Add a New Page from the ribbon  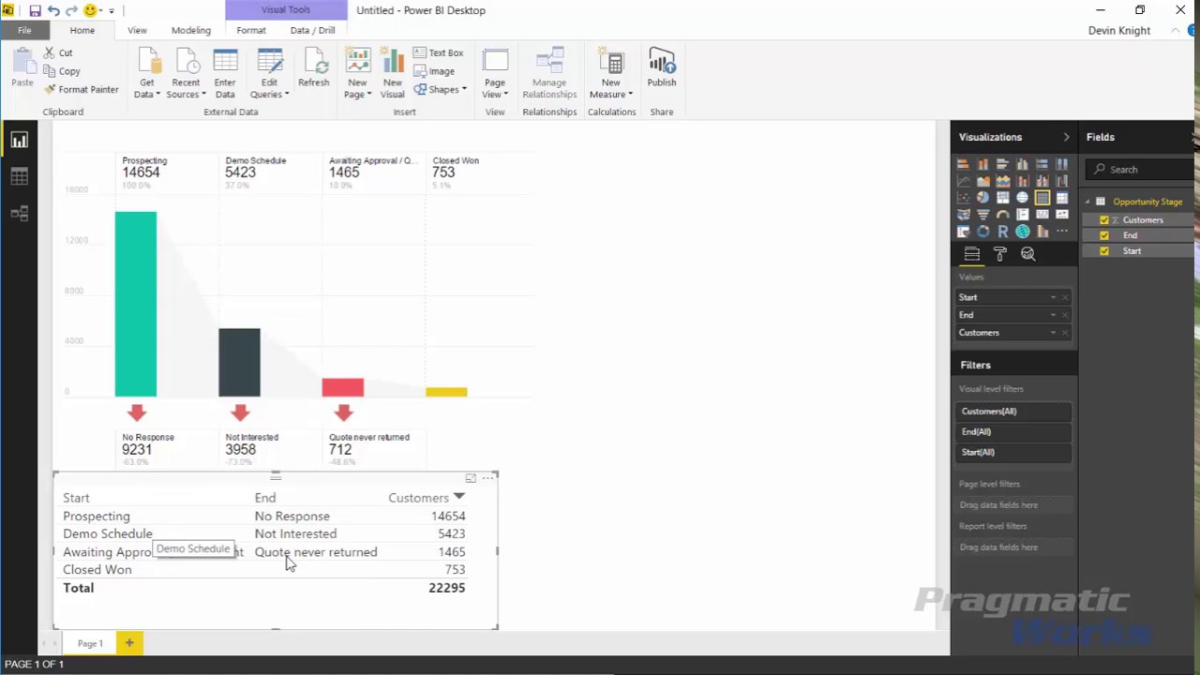click(x=357, y=74)
